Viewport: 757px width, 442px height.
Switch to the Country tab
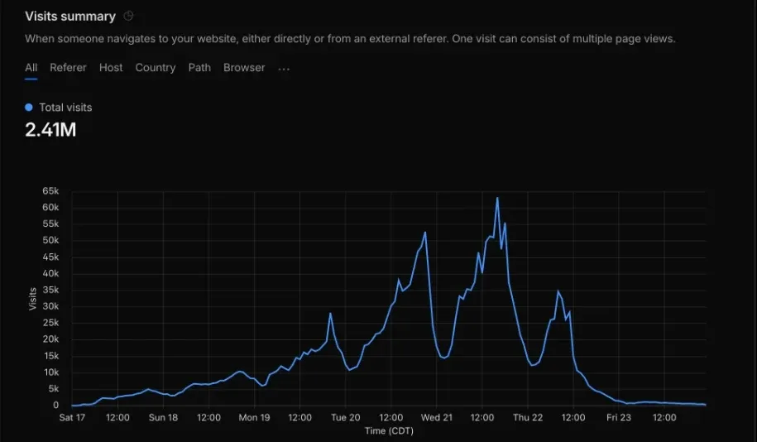click(156, 68)
